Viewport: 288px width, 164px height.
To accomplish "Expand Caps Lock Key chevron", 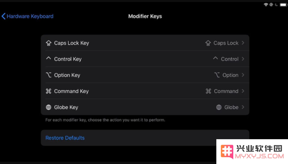I will tap(243, 43).
